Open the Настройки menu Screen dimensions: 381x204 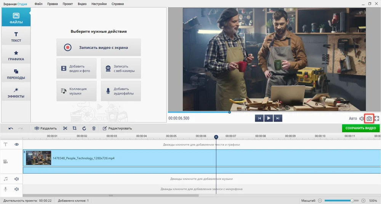click(x=99, y=4)
